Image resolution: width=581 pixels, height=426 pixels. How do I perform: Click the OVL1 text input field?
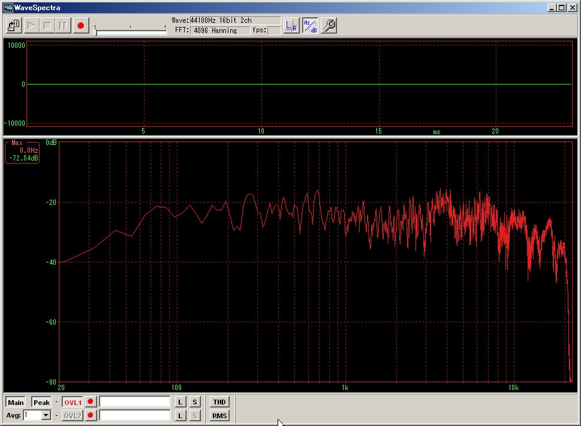(135, 402)
